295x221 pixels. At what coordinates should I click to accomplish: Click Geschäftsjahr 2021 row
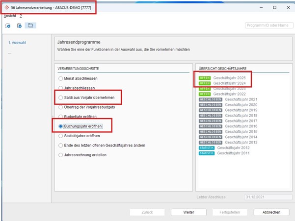coord(228,99)
